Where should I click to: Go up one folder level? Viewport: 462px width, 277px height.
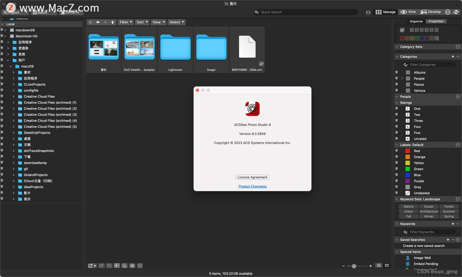coord(113,22)
